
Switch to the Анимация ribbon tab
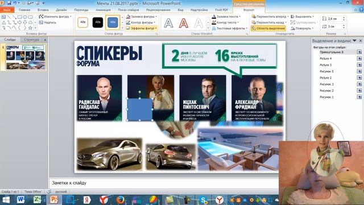103,10
